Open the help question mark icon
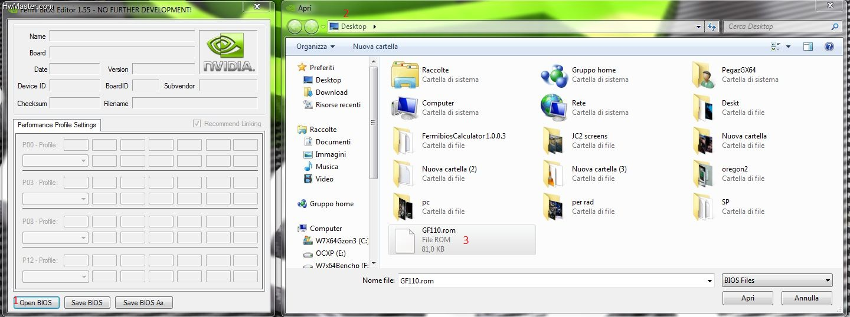Screen dimensions: 850x317 point(829,47)
